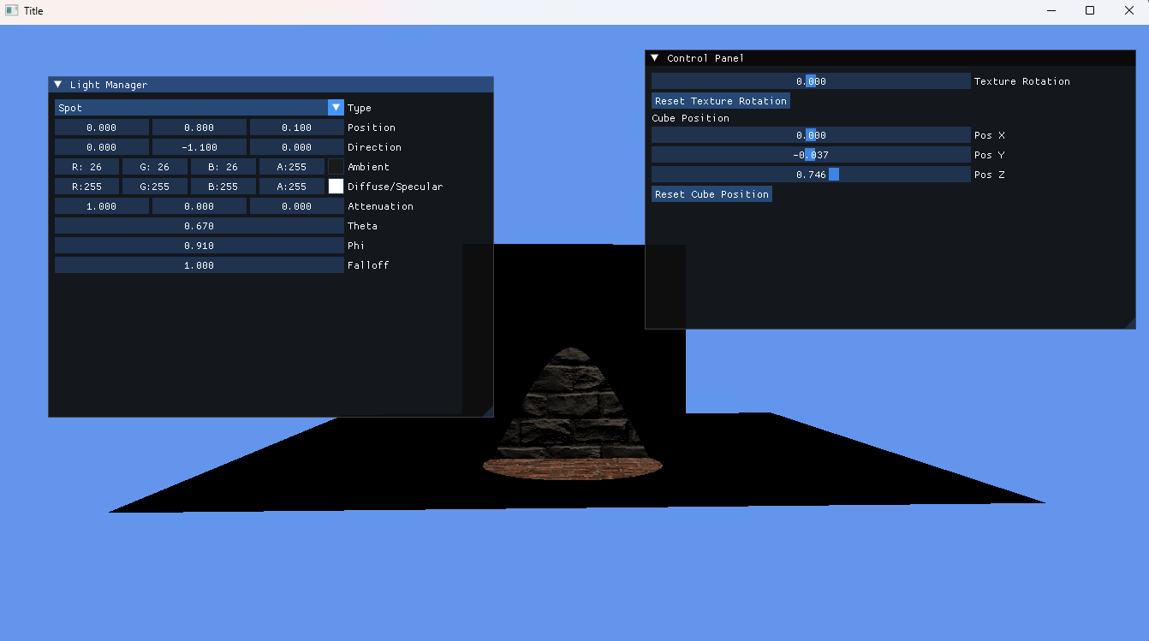Close the Title window
This screenshot has width=1149, height=641.
1129,11
